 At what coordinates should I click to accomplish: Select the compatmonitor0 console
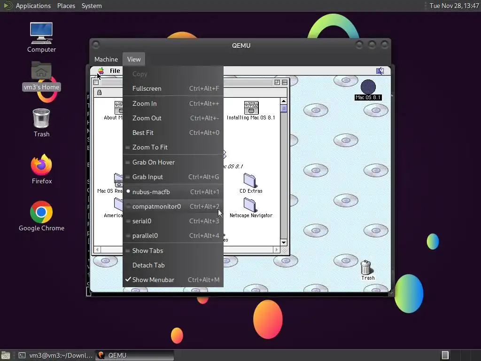click(x=173, y=207)
